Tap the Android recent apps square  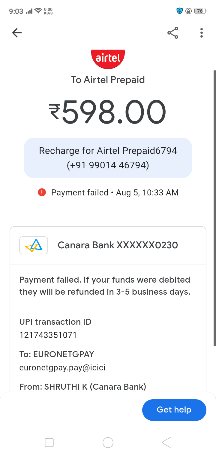49,443
